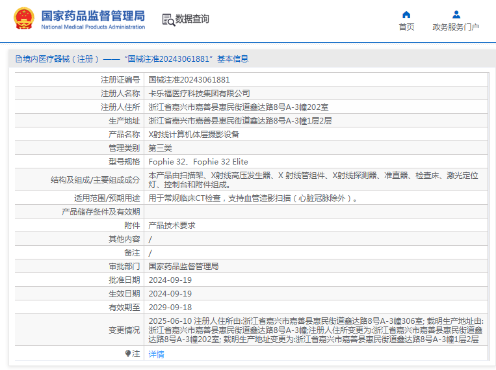Click the 注册人住所 row label
The image size is (496, 370).
(x=120, y=107)
